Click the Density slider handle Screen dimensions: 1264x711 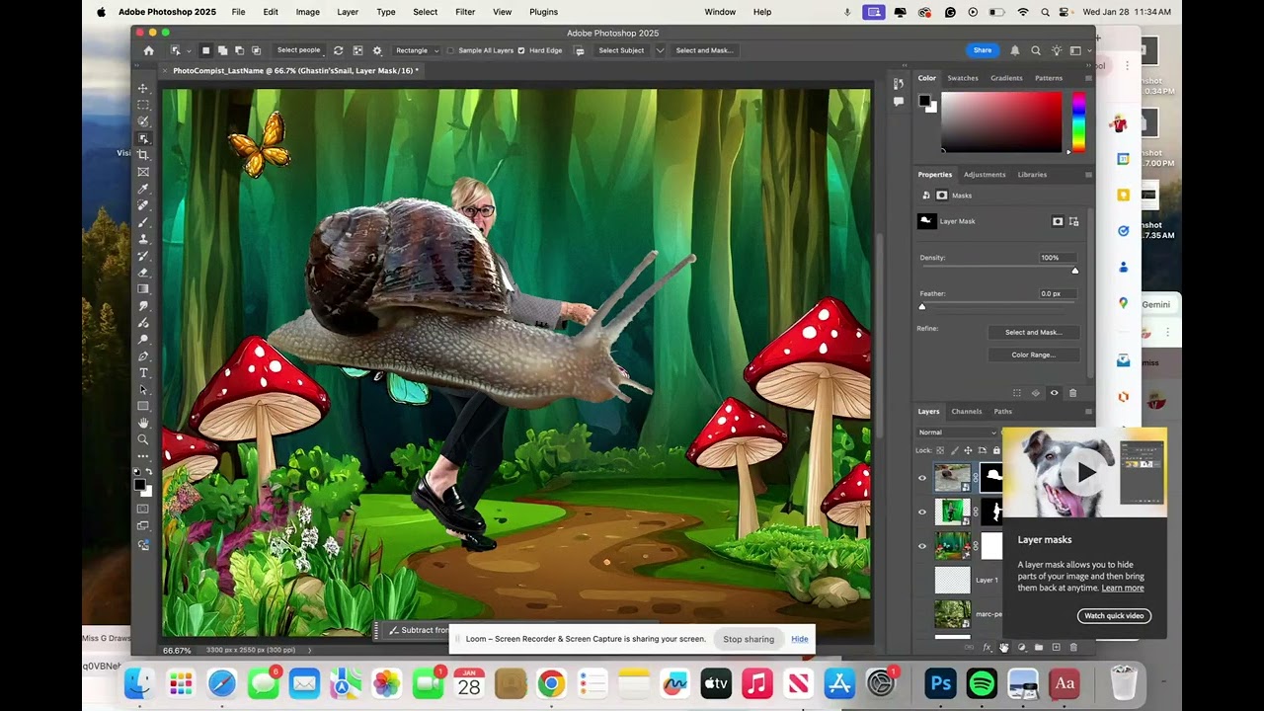coord(1075,270)
